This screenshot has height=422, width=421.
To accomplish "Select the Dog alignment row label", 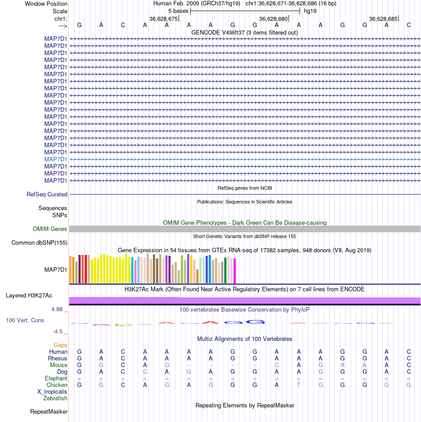I will [x=62, y=371].
